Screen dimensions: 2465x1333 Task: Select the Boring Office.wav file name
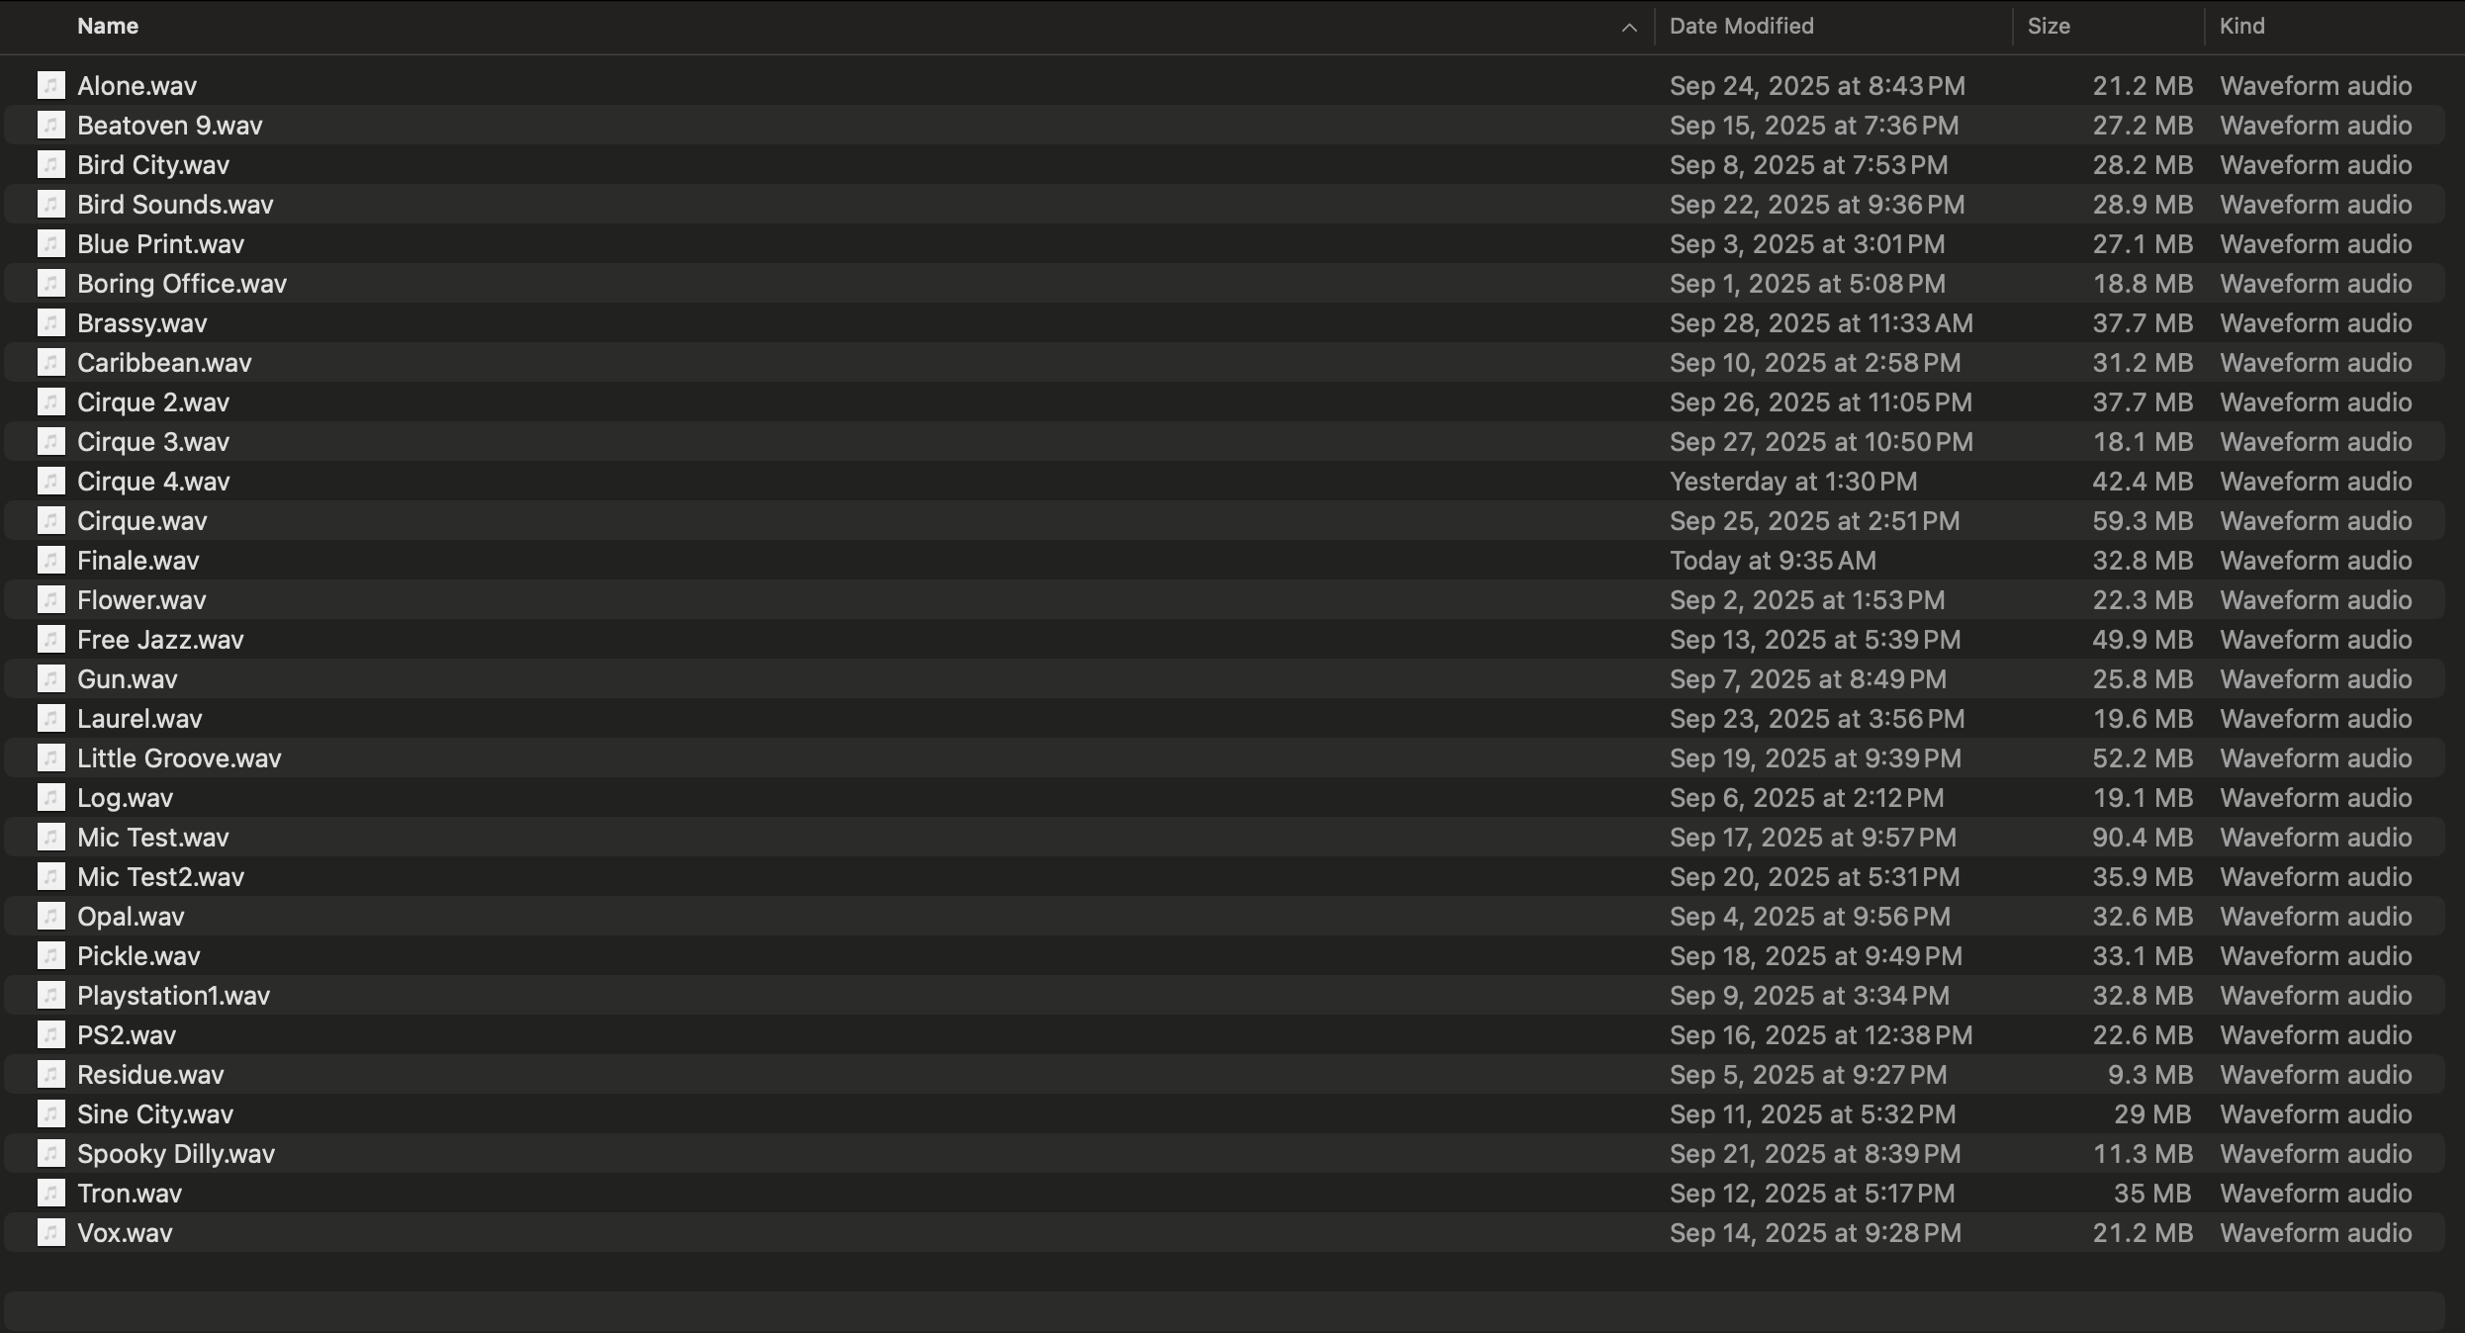click(x=182, y=284)
